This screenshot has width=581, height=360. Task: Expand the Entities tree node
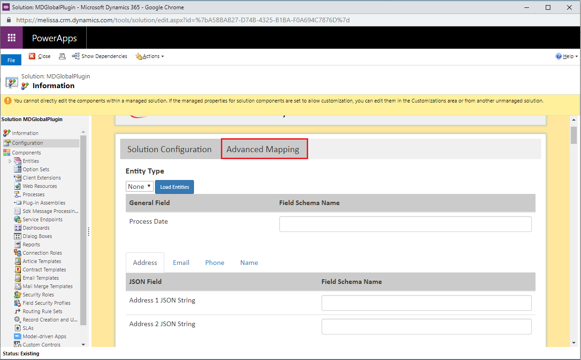[x=10, y=161]
